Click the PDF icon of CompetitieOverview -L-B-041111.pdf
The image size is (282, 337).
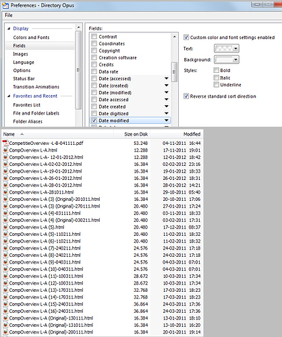5,143
